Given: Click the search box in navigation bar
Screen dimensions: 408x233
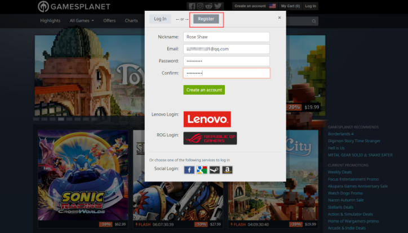Looking at the screenshot, I should [302, 21].
